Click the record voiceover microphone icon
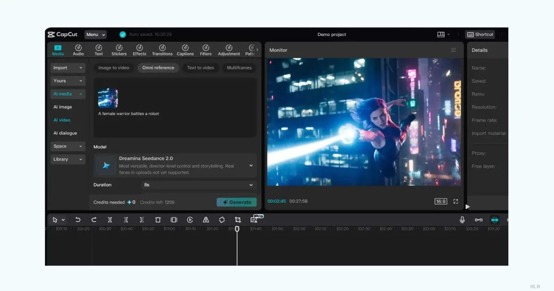Screen dimensions: 554x291 (462, 220)
